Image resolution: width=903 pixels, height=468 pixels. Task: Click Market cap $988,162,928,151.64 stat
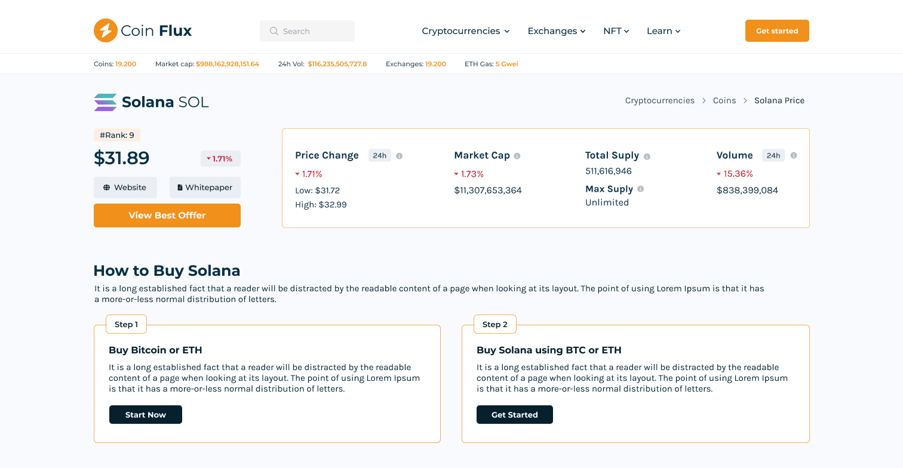pos(207,64)
